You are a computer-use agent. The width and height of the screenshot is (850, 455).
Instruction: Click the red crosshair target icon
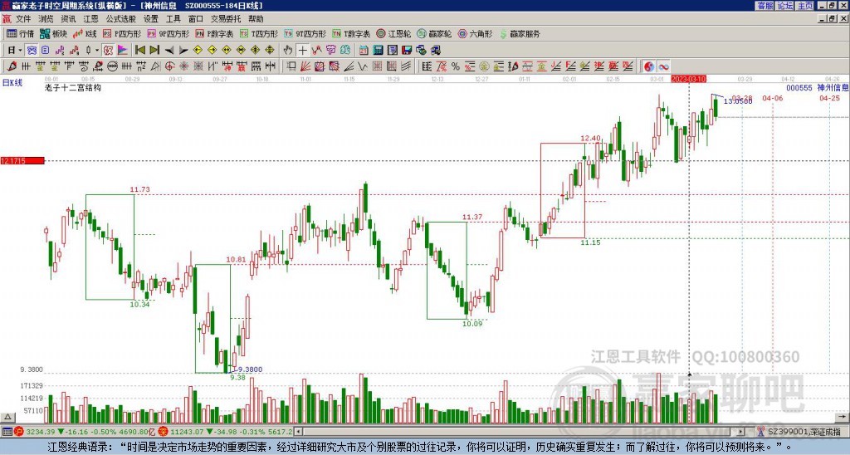tap(169, 66)
